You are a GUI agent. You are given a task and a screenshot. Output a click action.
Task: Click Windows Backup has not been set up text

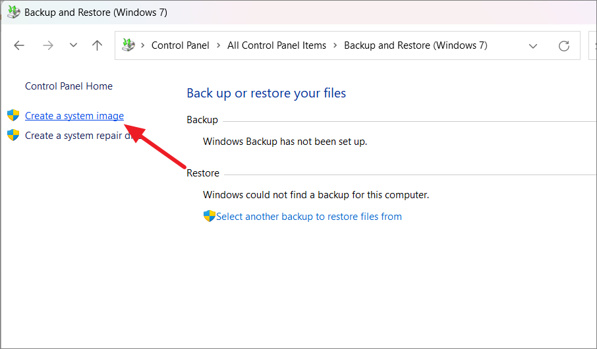285,142
